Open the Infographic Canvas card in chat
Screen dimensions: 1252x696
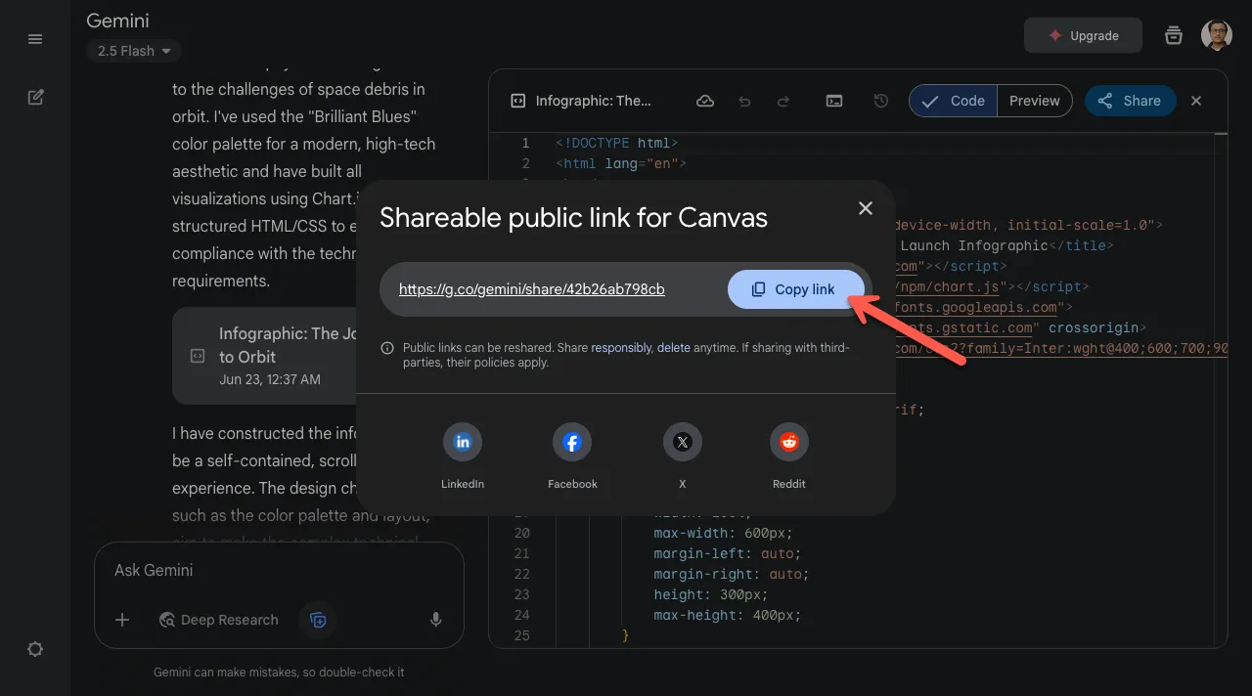pyautogui.click(x=265, y=356)
